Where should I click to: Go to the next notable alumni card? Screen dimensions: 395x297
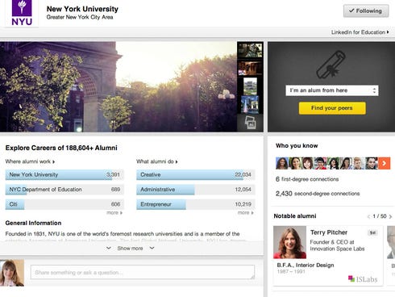(390, 216)
